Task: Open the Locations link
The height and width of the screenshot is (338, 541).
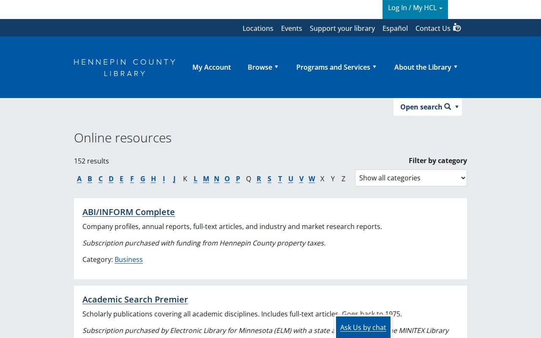Action: 258,28
